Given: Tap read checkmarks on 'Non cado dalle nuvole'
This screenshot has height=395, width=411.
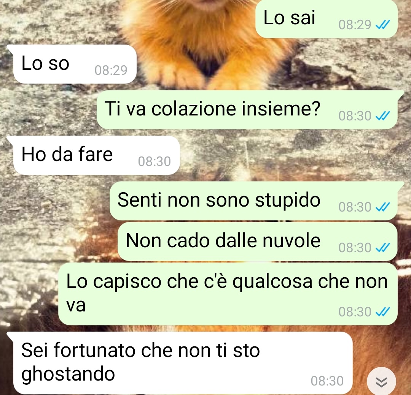Looking at the screenshot, I should tap(383, 247).
